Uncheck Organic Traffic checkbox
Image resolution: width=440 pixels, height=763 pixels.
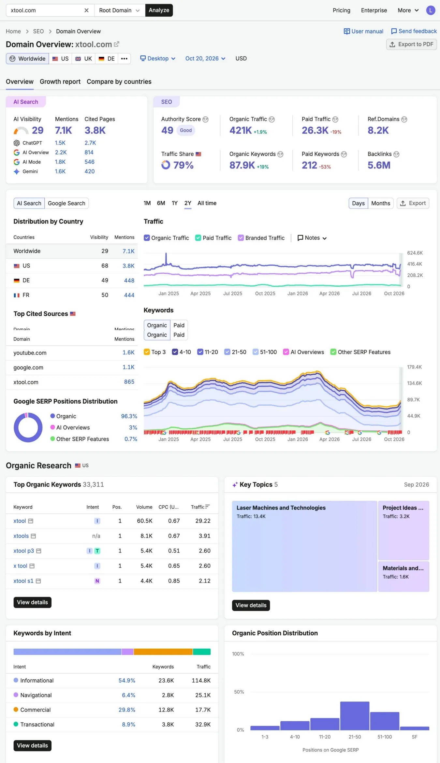tap(147, 238)
